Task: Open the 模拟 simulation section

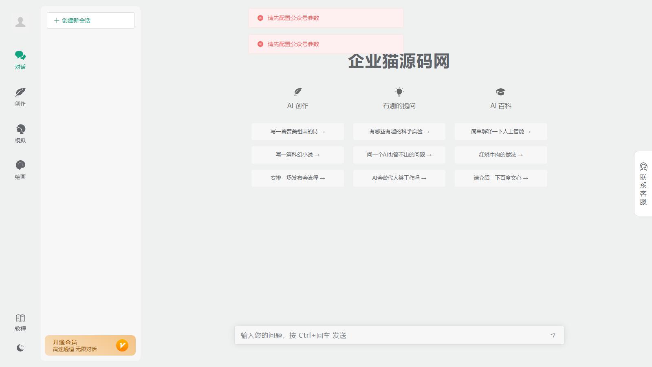Action: point(20,133)
